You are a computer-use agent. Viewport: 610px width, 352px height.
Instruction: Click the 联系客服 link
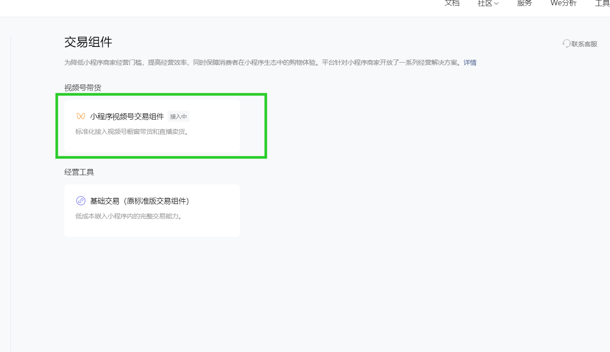(x=584, y=44)
